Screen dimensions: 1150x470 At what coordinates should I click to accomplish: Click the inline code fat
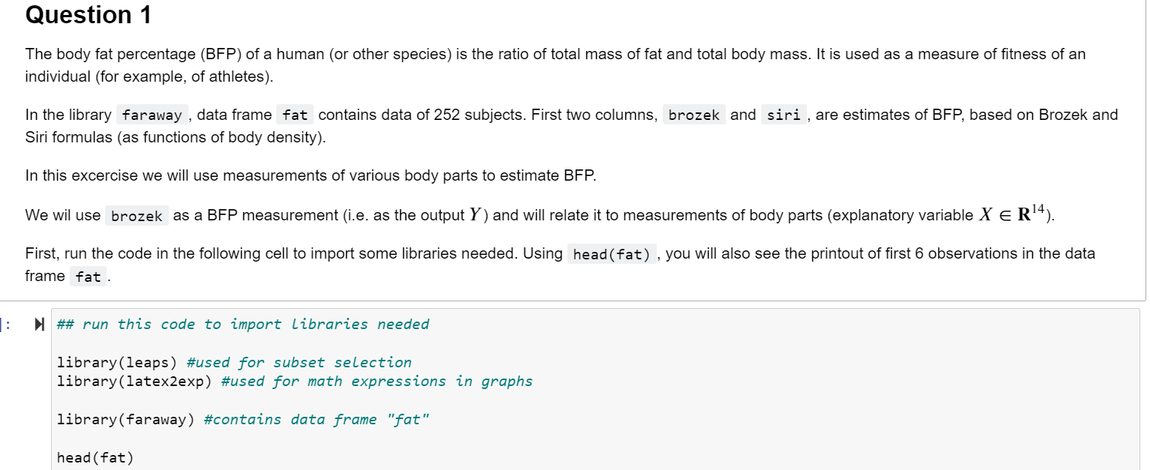pyautogui.click(x=294, y=115)
